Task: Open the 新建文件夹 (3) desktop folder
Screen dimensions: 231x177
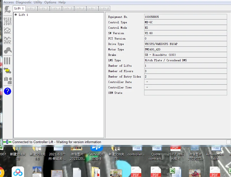Action: 18,153
